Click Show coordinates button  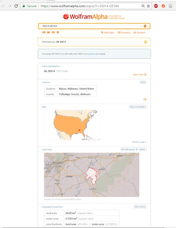pos(138,107)
